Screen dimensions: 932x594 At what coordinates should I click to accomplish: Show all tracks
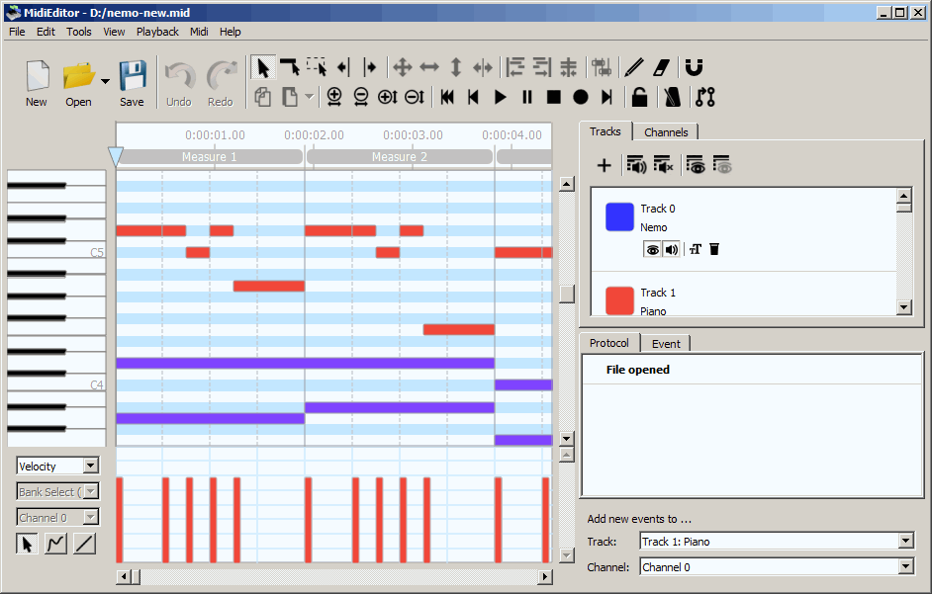point(695,165)
